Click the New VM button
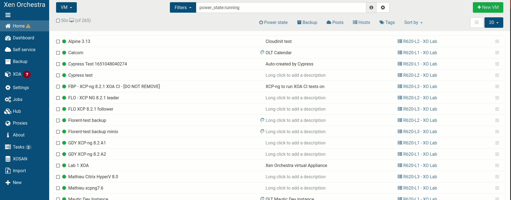Image resolution: width=511 pixels, height=200 pixels. 488,7
